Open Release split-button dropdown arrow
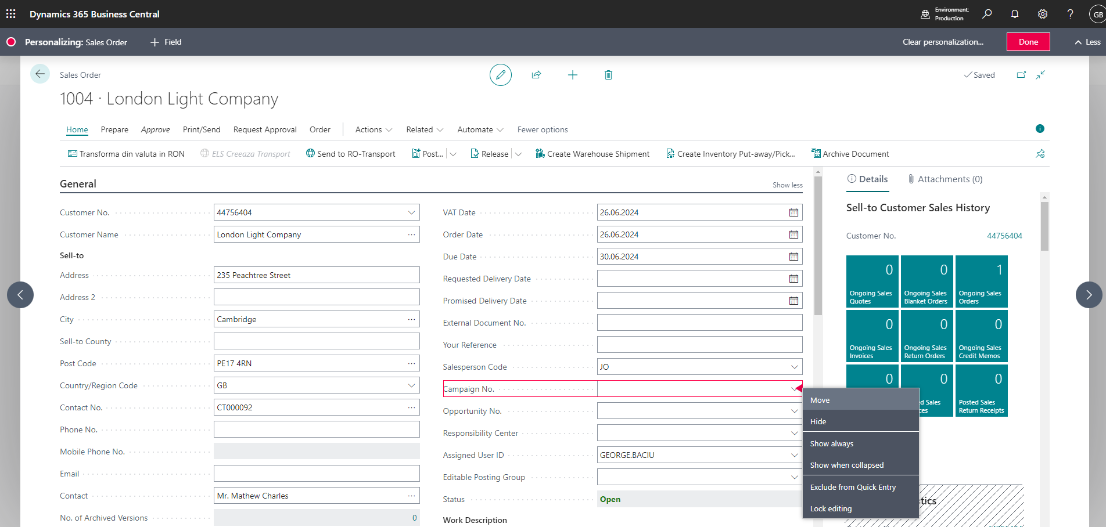This screenshot has width=1106, height=527. (x=518, y=154)
